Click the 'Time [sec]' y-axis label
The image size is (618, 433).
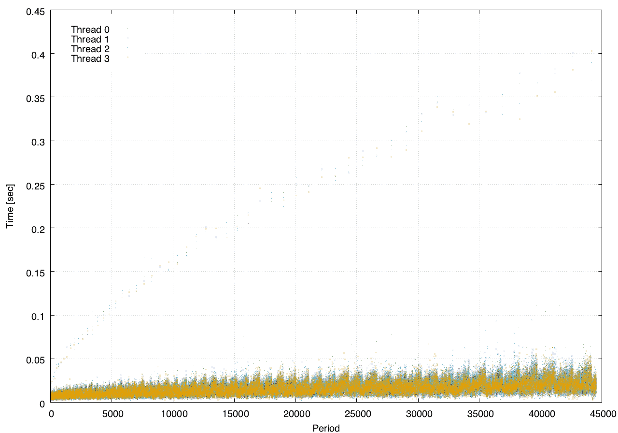[10, 206]
